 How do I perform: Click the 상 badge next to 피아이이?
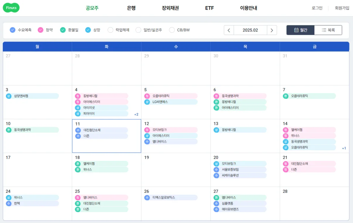[78, 114]
